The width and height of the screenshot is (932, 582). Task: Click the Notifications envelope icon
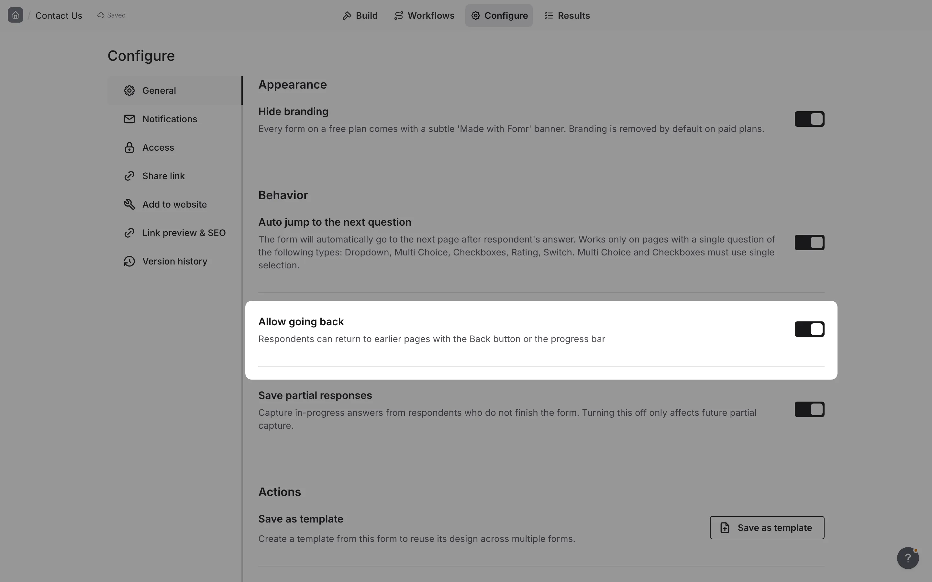[129, 119]
